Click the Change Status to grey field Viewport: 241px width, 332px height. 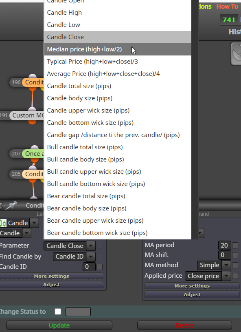pos(78,312)
